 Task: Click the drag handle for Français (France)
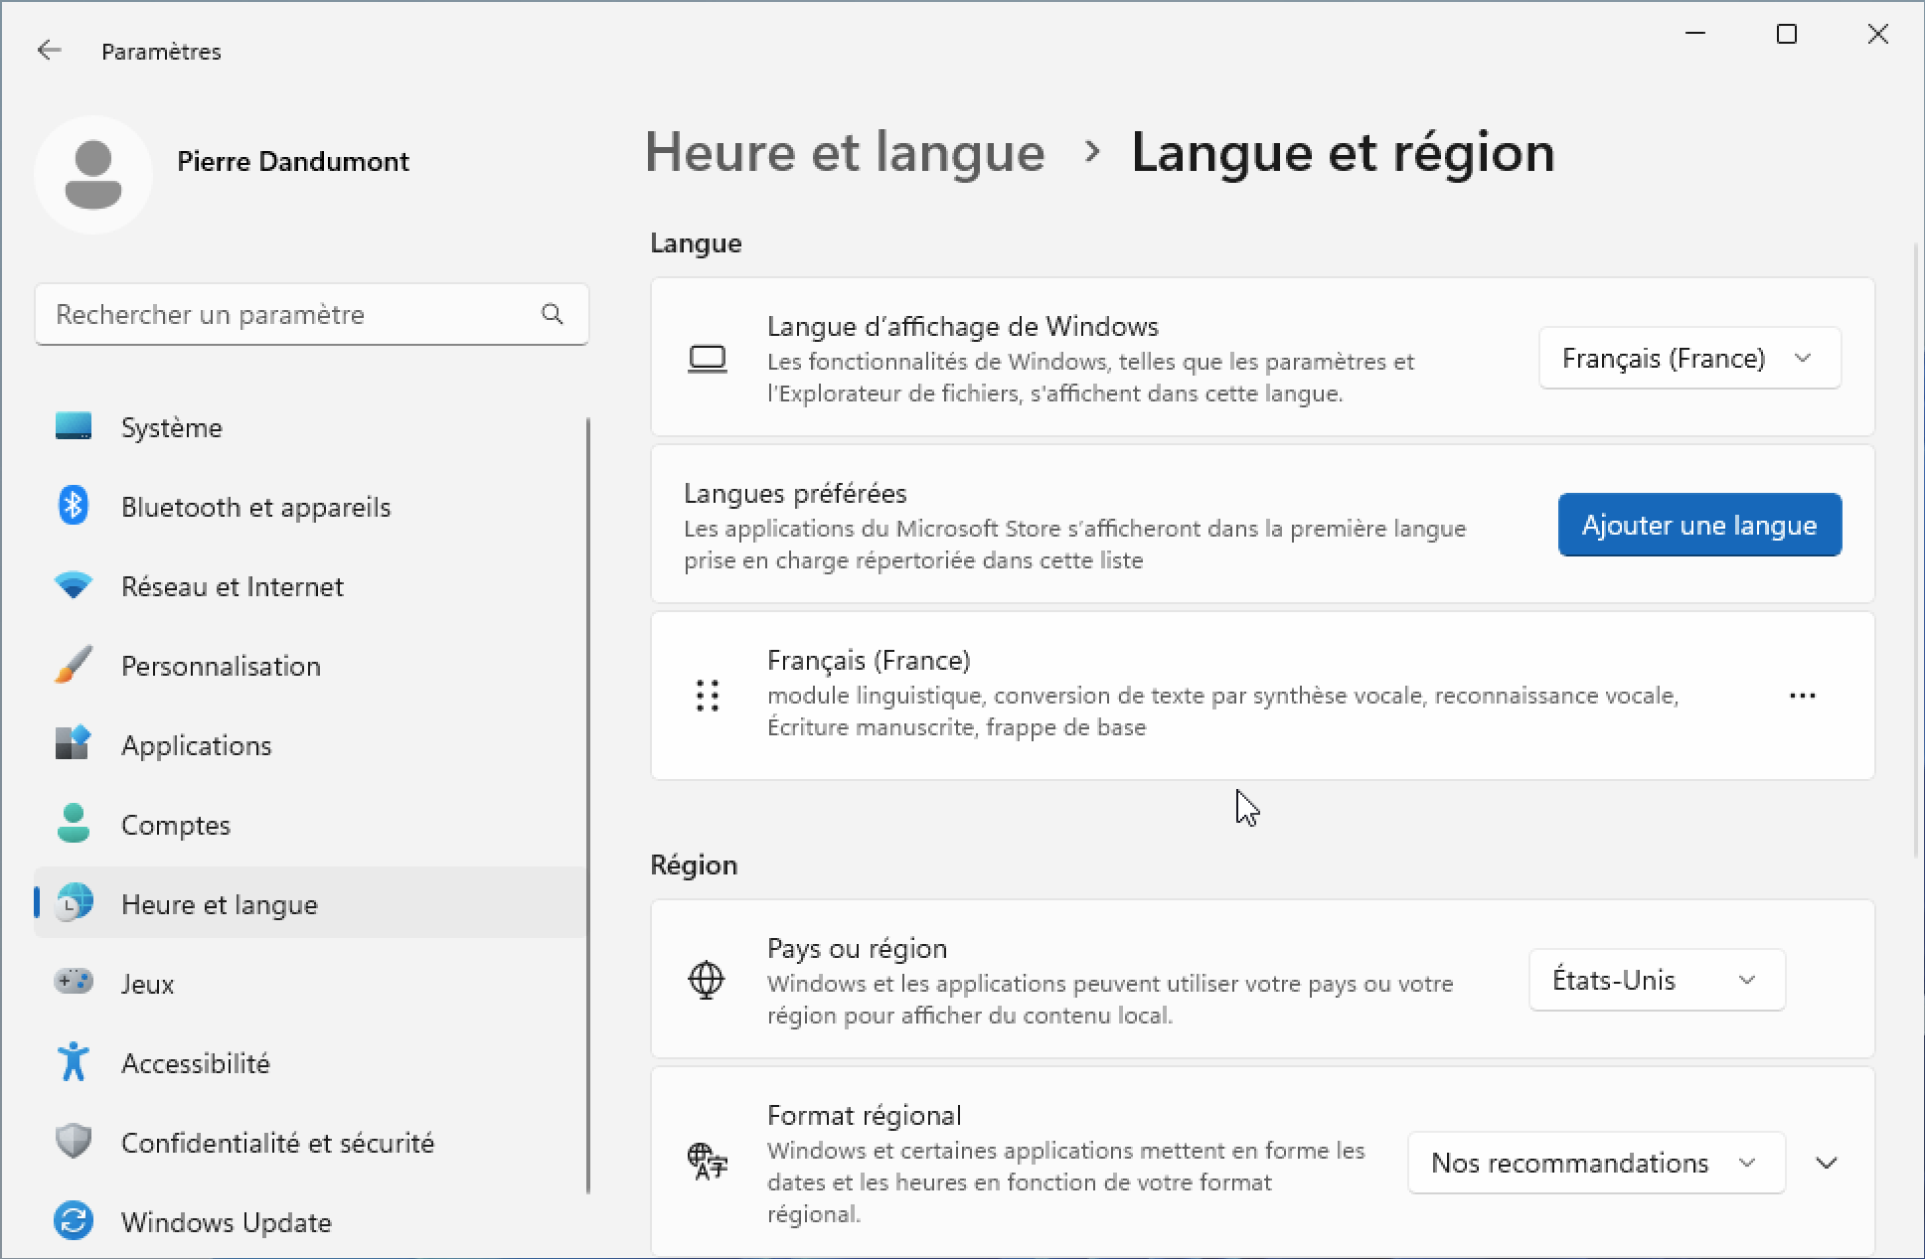(708, 696)
